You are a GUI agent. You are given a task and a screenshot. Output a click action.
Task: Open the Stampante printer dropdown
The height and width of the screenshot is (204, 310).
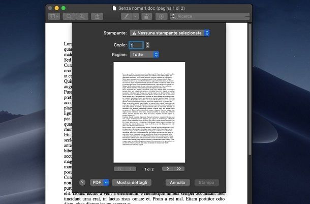[x=170, y=33]
